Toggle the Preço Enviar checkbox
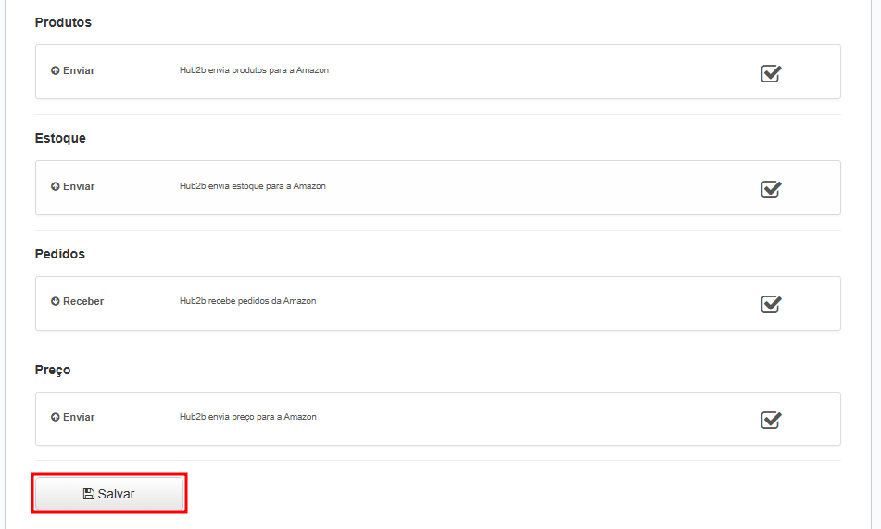 point(771,420)
